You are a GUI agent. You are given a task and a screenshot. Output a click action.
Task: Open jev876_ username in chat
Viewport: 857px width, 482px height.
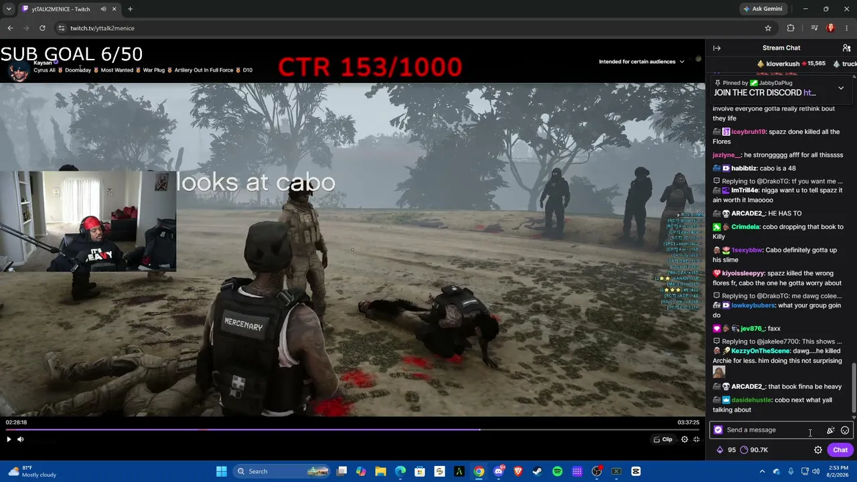pyautogui.click(x=751, y=329)
